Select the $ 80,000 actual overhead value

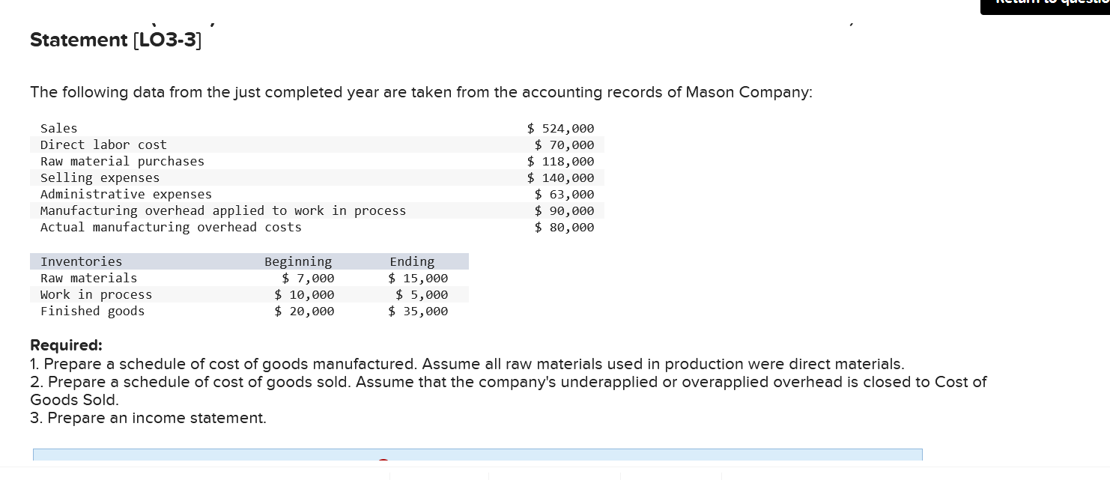click(564, 227)
